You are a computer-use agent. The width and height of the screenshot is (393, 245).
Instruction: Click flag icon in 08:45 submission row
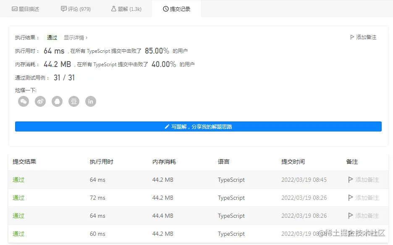pyautogui.click(x=351, y=180)
